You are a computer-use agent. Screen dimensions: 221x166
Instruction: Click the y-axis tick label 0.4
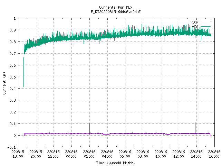click(x=12, y=89)
